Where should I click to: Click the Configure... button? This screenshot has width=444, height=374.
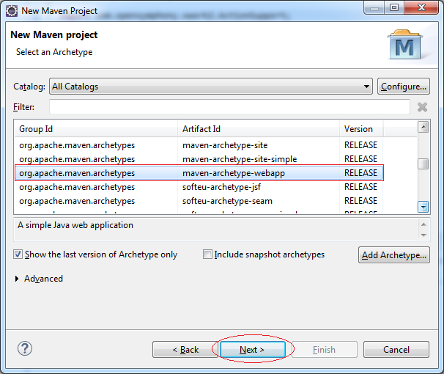coord(404,87)
